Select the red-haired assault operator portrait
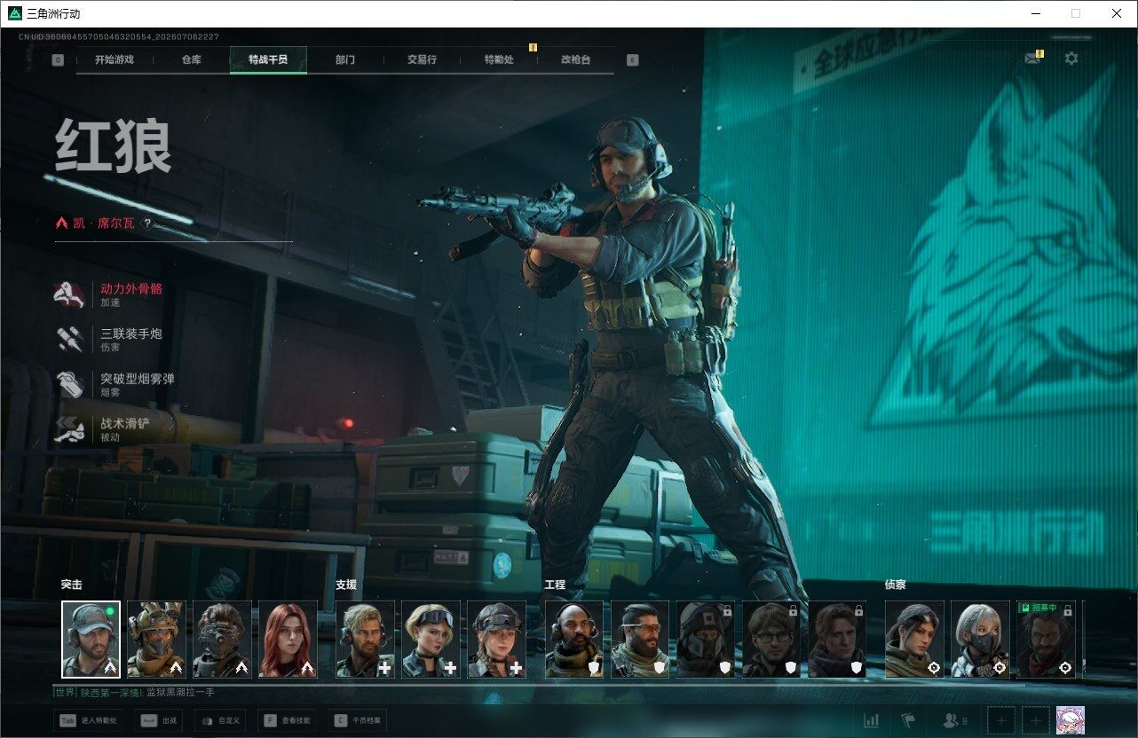The image size is (1138, 738). pyautogui.click(x=288, y=640)
